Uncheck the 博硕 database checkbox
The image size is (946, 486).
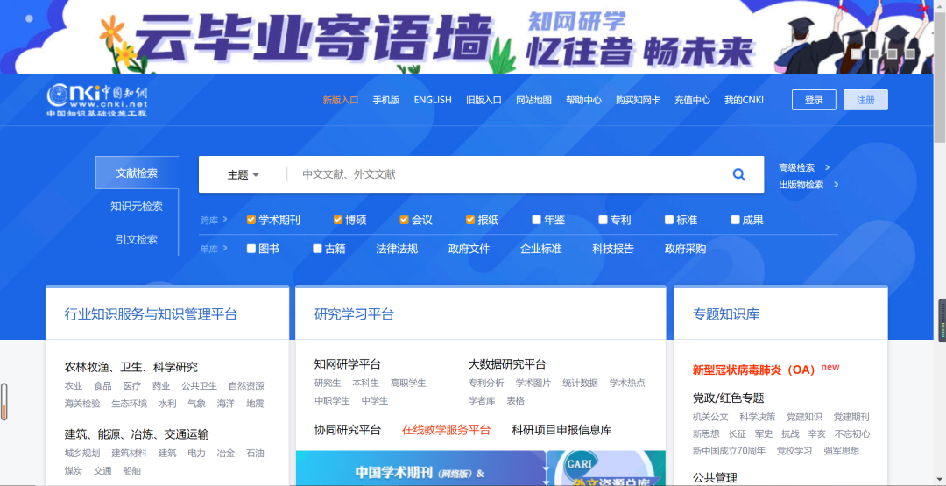pyautogui.click(x=338, y=220)
